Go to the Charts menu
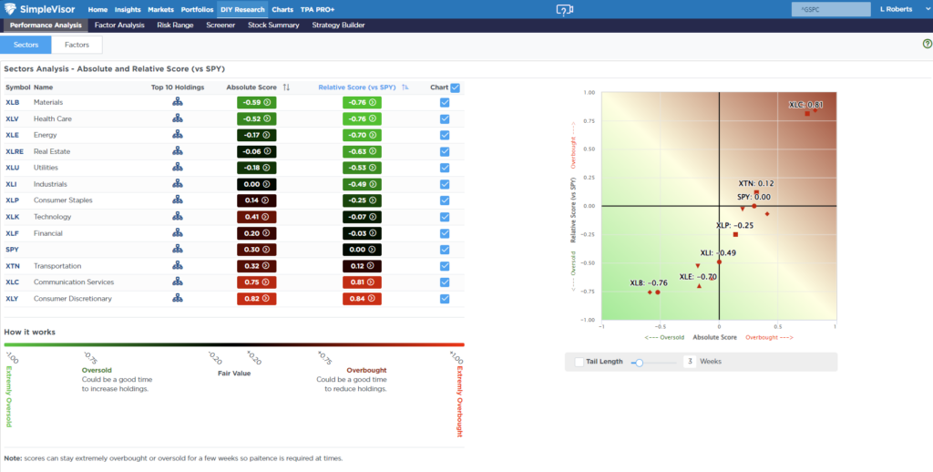933x472 pixels. (282, 9)
